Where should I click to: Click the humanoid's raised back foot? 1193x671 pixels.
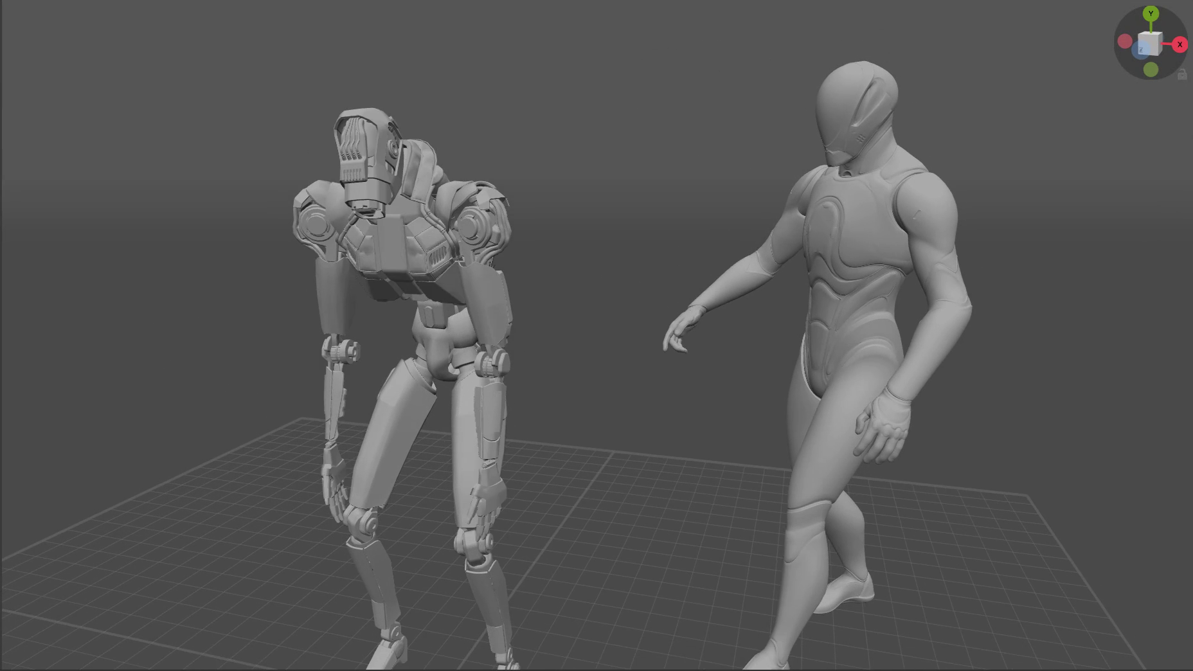pyautogui.click(x=848, y=591)
